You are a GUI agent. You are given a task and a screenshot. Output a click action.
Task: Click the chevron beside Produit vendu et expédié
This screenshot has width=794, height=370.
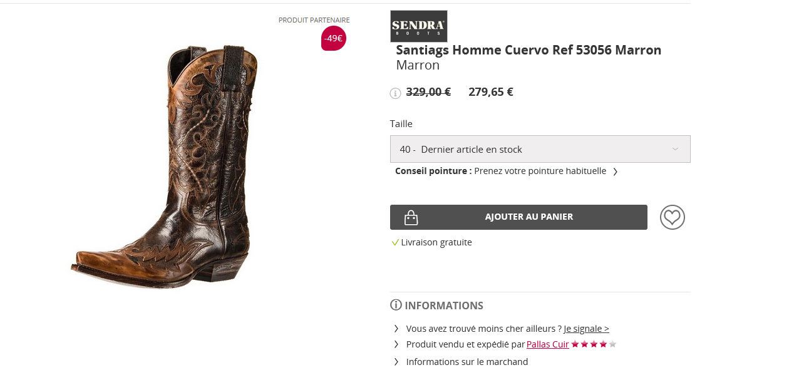pyautogui.click(x=396, y=344)
